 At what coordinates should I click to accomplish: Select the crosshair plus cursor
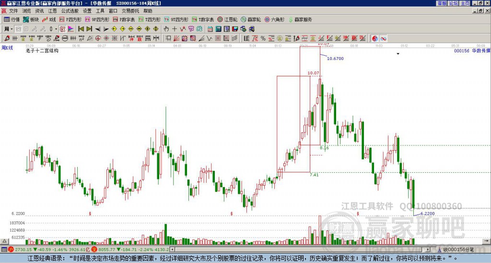(175, 29)
